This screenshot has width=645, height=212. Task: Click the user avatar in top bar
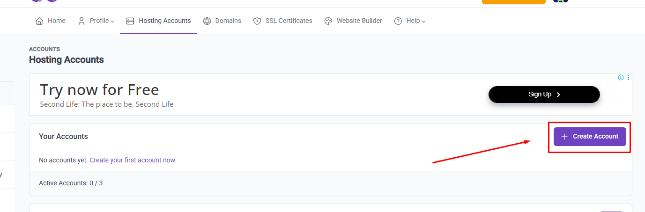pyautogui.click(x=560, y=1)
